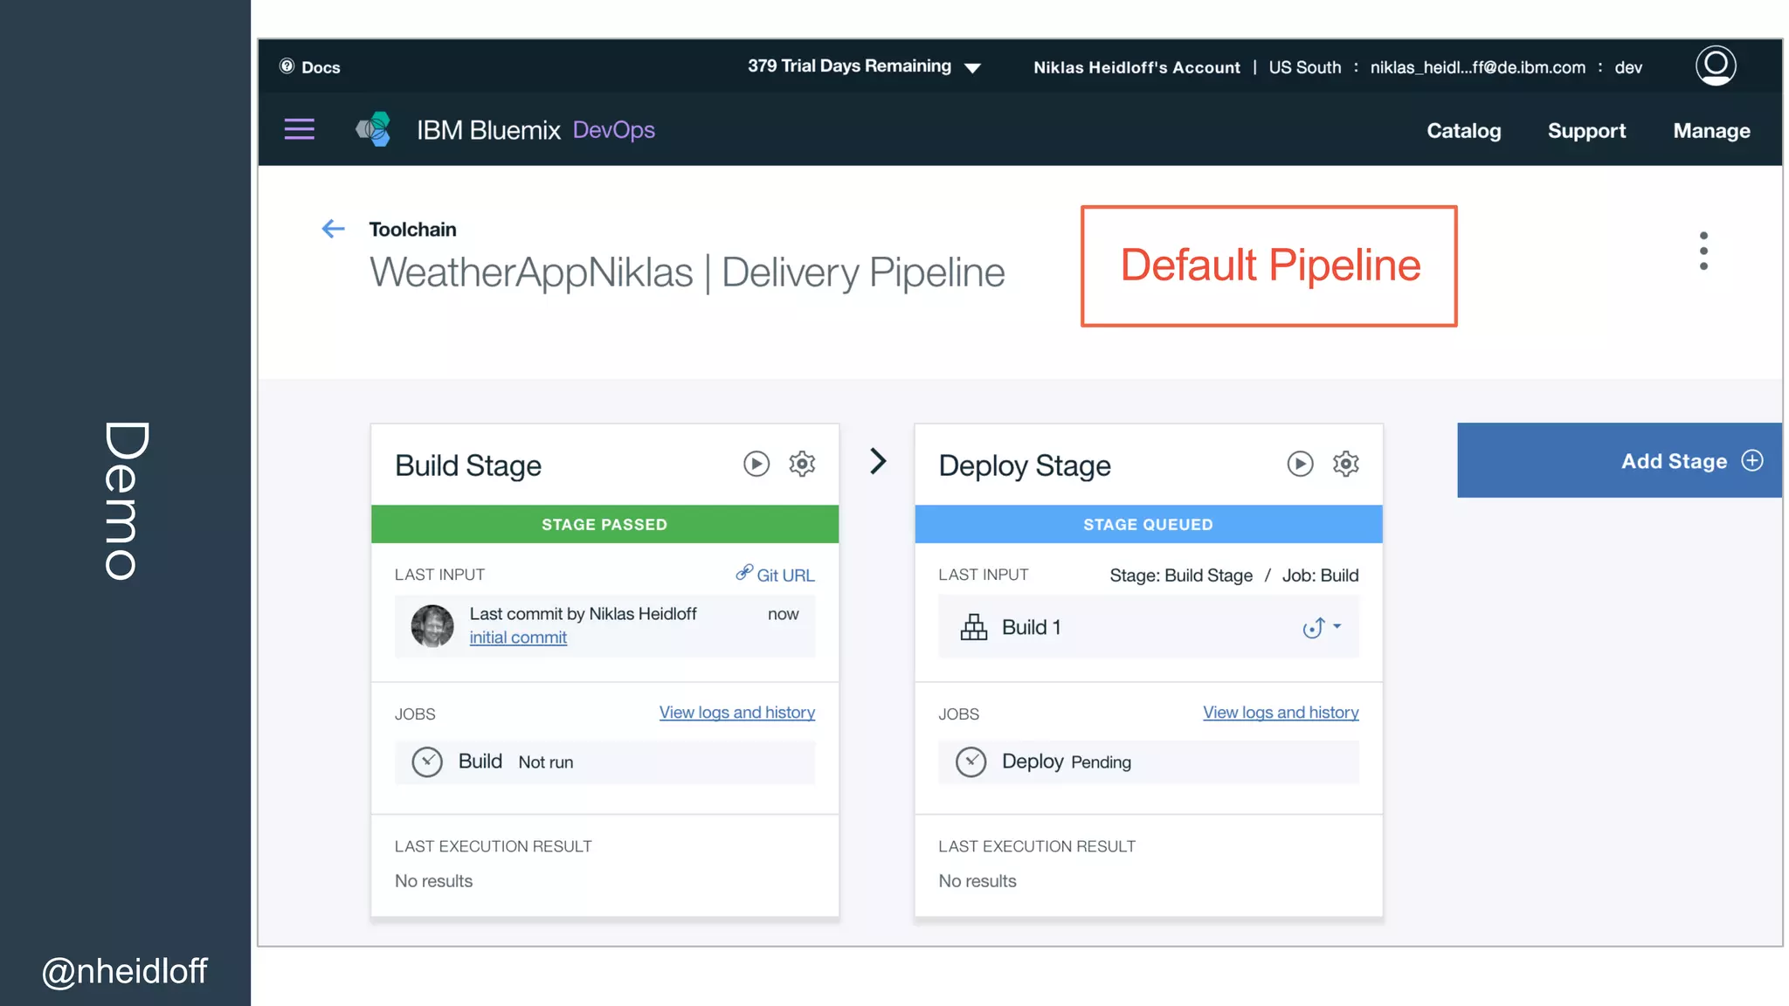The image size is (1789, 1006).
Task: Open Build Stage gear settings
Action: 802,464
